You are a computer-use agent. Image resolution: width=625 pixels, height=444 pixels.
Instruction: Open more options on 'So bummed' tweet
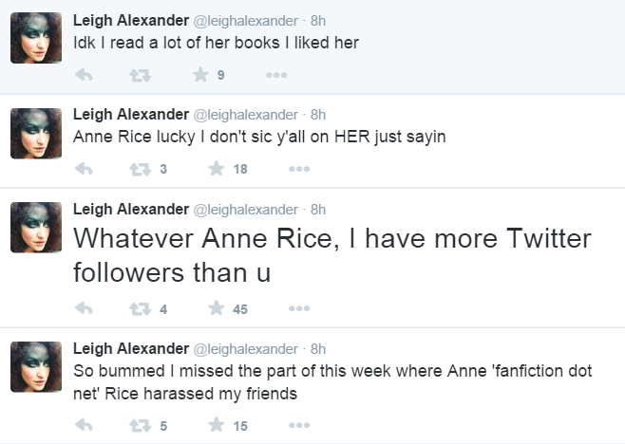click(302, 426)
